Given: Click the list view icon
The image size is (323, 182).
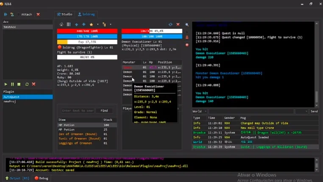Looking at the screenshot, I should [69, 25].
